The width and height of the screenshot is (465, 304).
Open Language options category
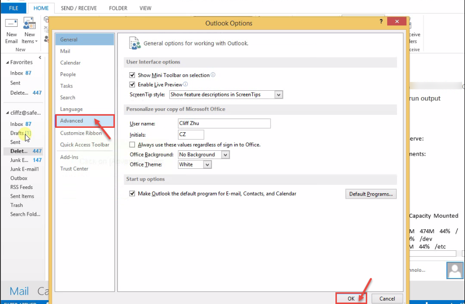pyautogui.click(x=85, y=109)
